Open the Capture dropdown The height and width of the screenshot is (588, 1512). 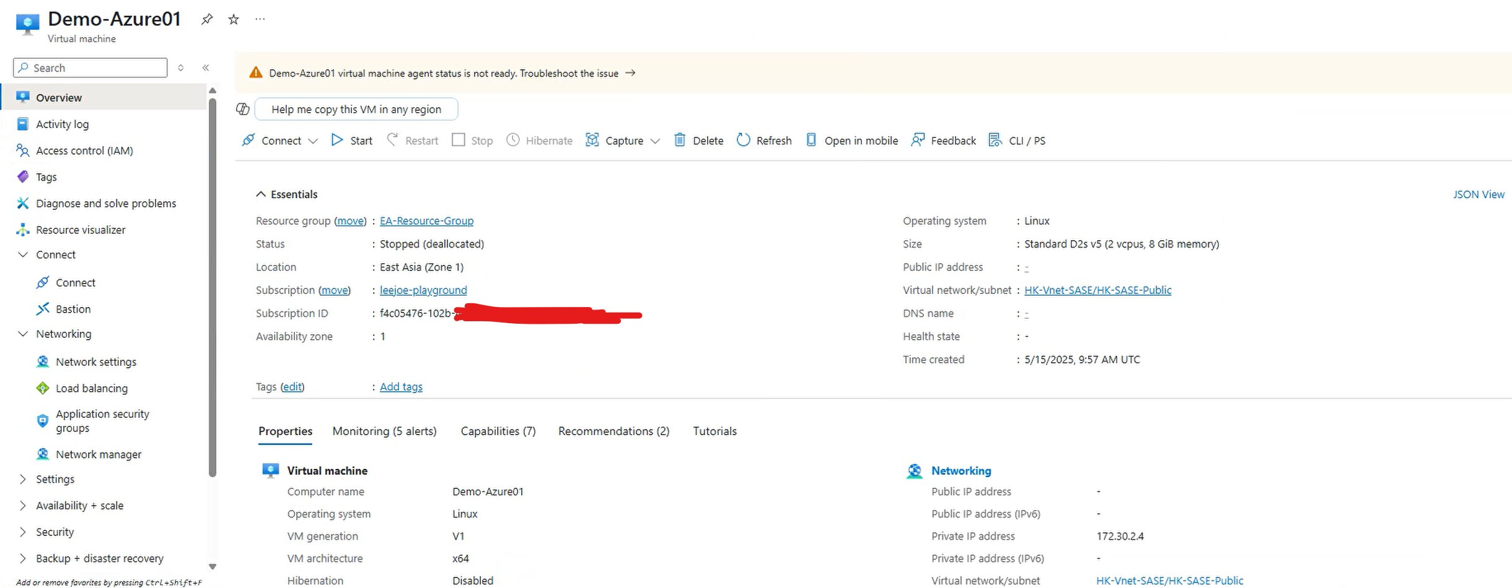pos(623,141)
